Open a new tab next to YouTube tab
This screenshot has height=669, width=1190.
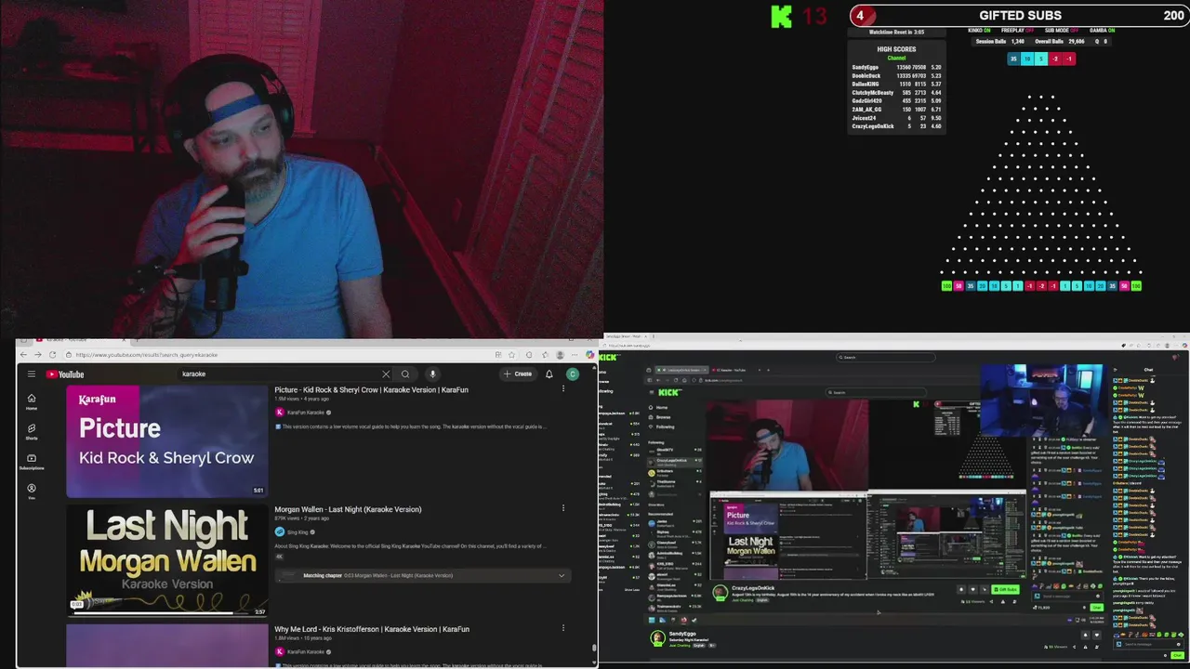click(138, 340)
